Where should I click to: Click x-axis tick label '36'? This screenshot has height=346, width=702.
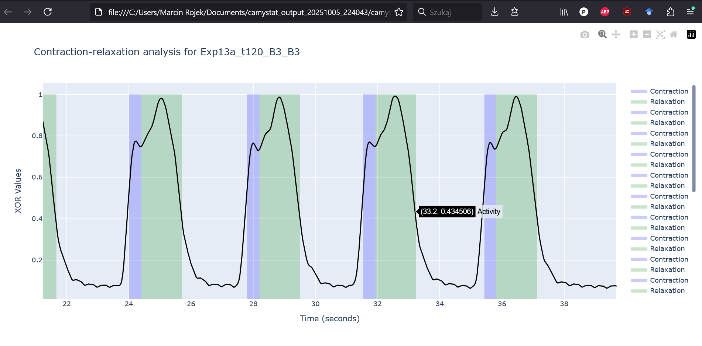click(x=502, y=304)
